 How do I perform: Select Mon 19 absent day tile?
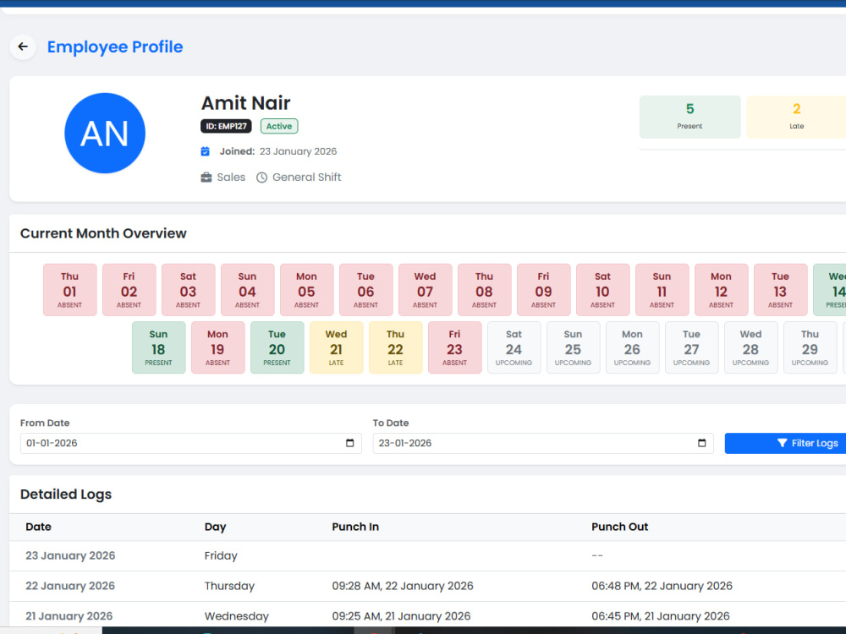pyautogui.click(x=218, y=347)
